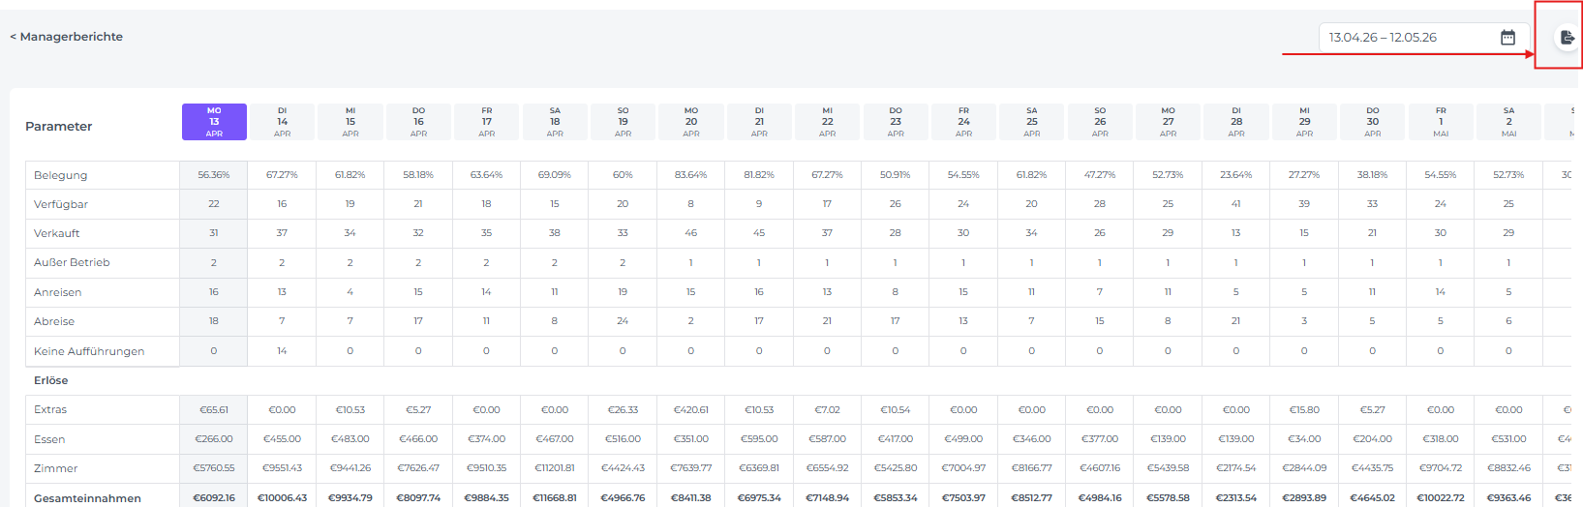1583x507 pixels.
Task: Select Tuesday 14 April column header
Action: click(282, 122)
